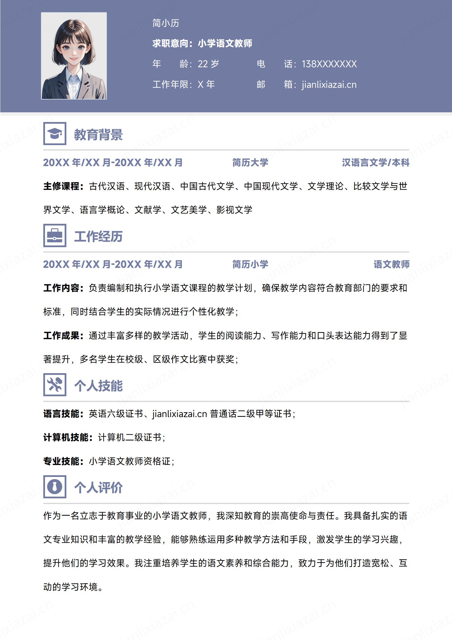
Task: Select the work experience date range
Action: [x=113, y=265]
